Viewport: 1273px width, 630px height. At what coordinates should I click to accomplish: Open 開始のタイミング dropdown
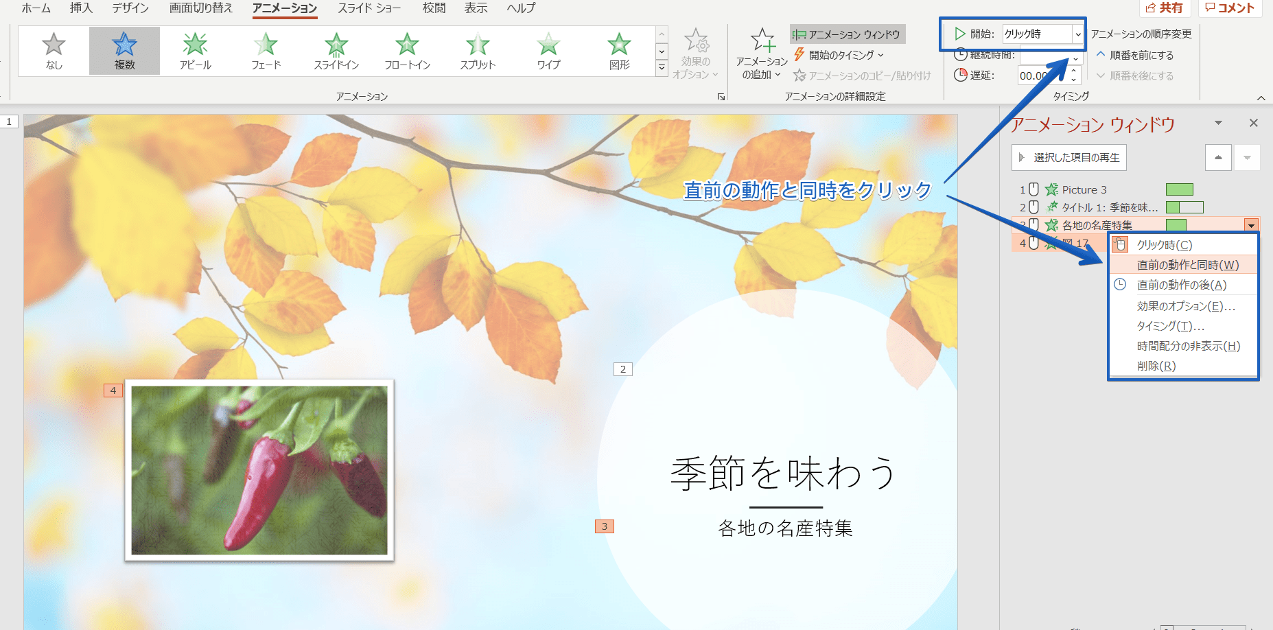(x=839, y=55)
